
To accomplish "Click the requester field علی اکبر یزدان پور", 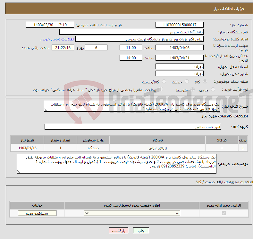I will [x=139, y=39].
